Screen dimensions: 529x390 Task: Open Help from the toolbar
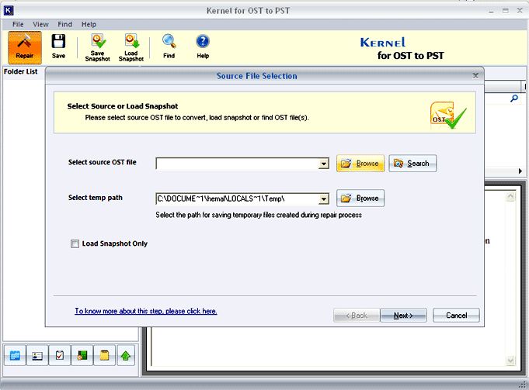coord(203,41)
